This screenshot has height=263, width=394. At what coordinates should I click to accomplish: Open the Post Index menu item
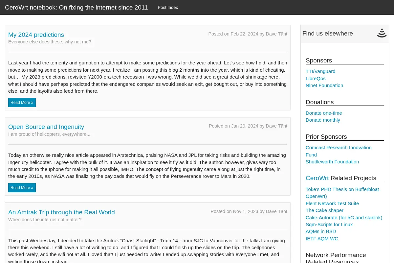point(168,7)
